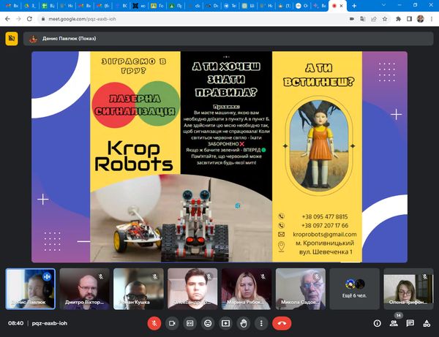The height and width of the screenshot is (337, 439).
Task: Expand the 'Ещё 6 чел.' tile
Action: [354, 288]
